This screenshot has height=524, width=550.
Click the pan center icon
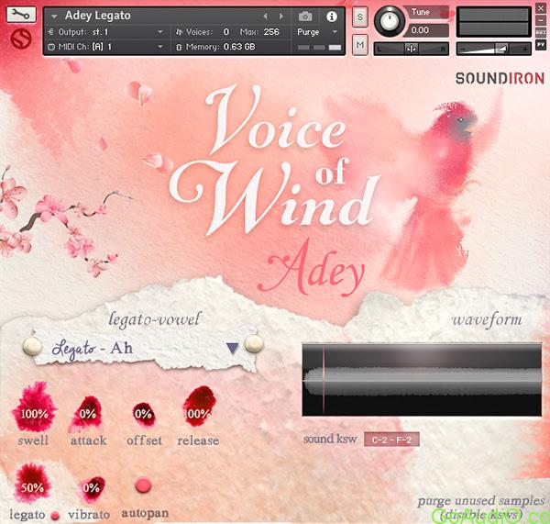click(x=411, y=49)
